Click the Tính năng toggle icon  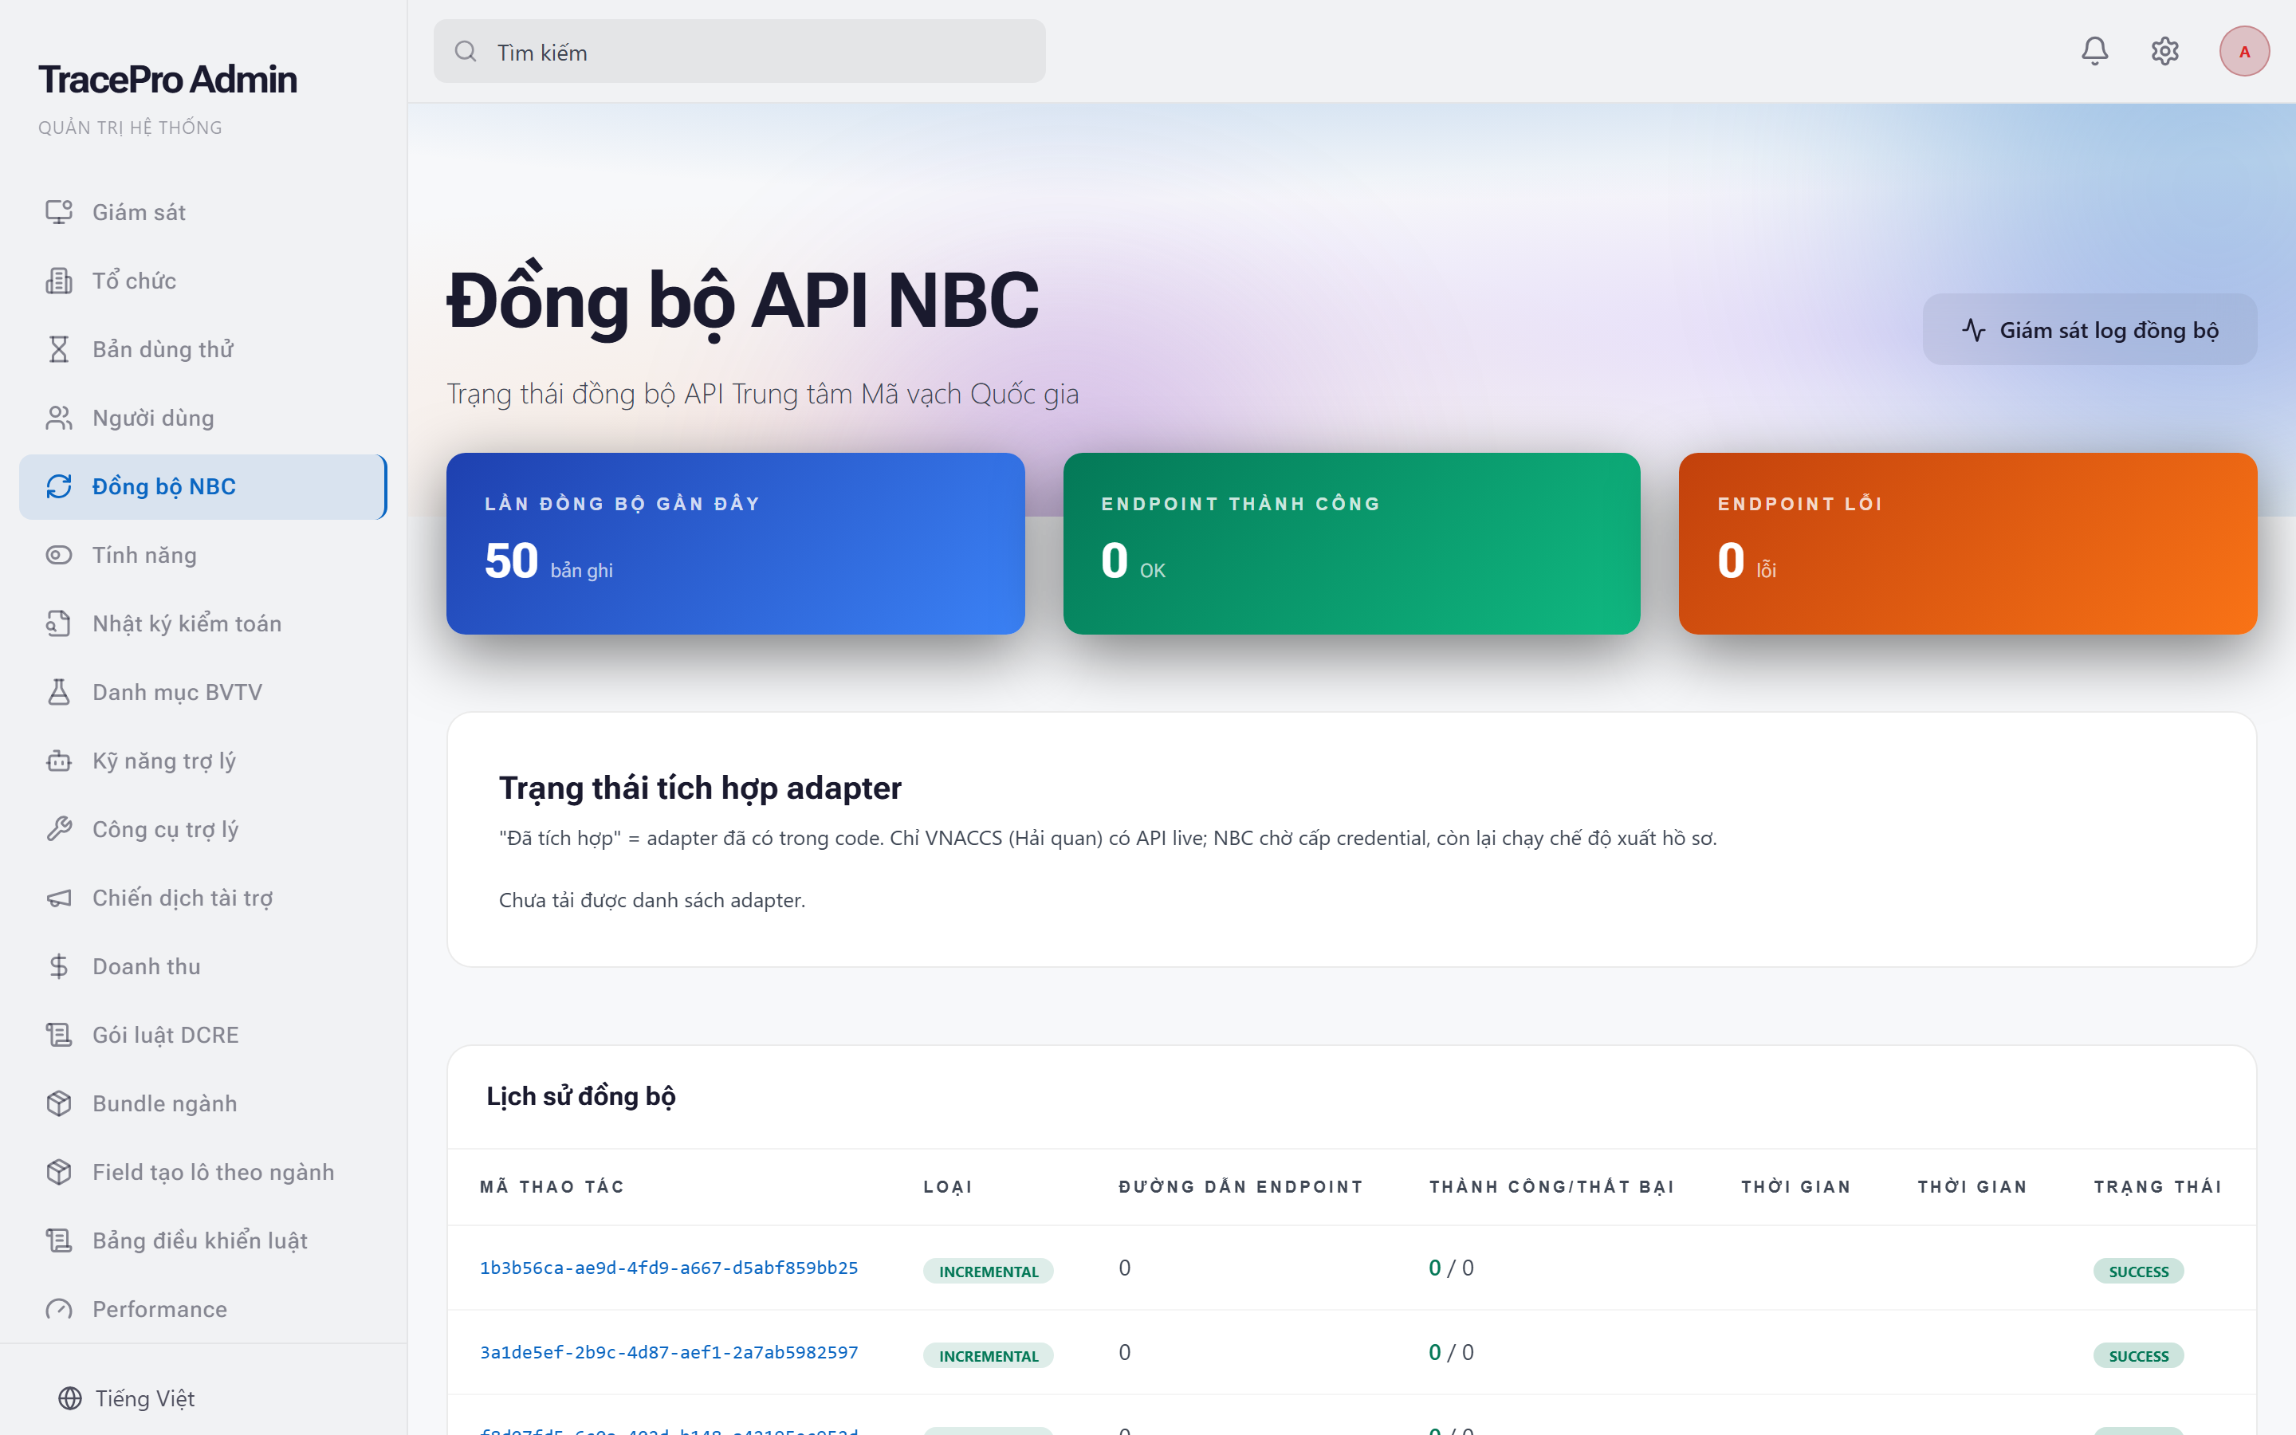click(59, 554)
